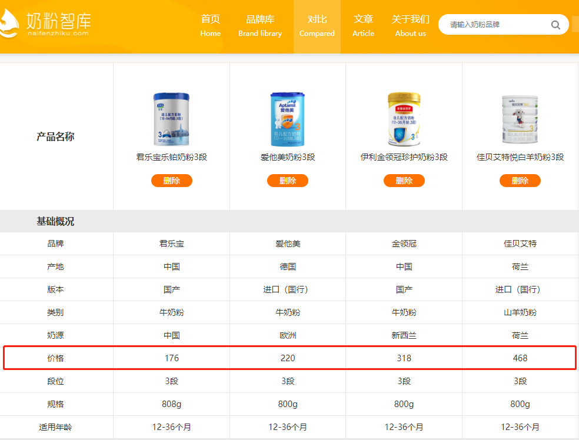
Task: Delete 佳贝艾特悦白羊奶粉3段 from comparison
Action: coord(520,181)
